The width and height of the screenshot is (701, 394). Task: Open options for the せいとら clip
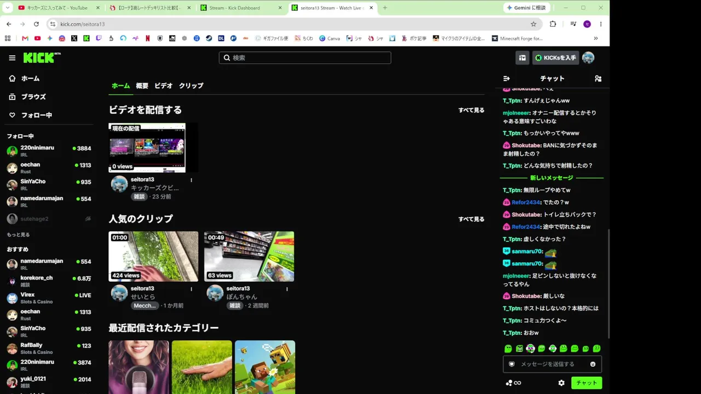(191, 289)
